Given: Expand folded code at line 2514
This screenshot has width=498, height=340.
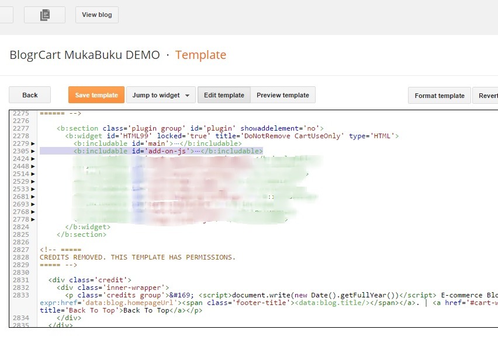Looking at the screenshot, I should click(x=33, y=174).
